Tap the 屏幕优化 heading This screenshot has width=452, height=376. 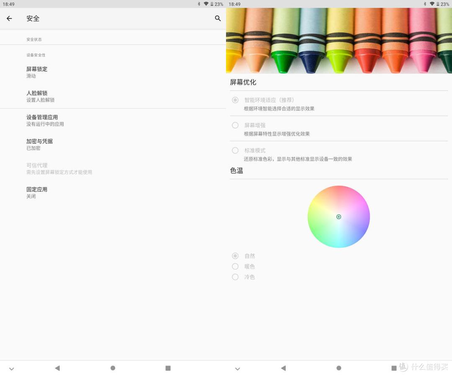(243, 82)
